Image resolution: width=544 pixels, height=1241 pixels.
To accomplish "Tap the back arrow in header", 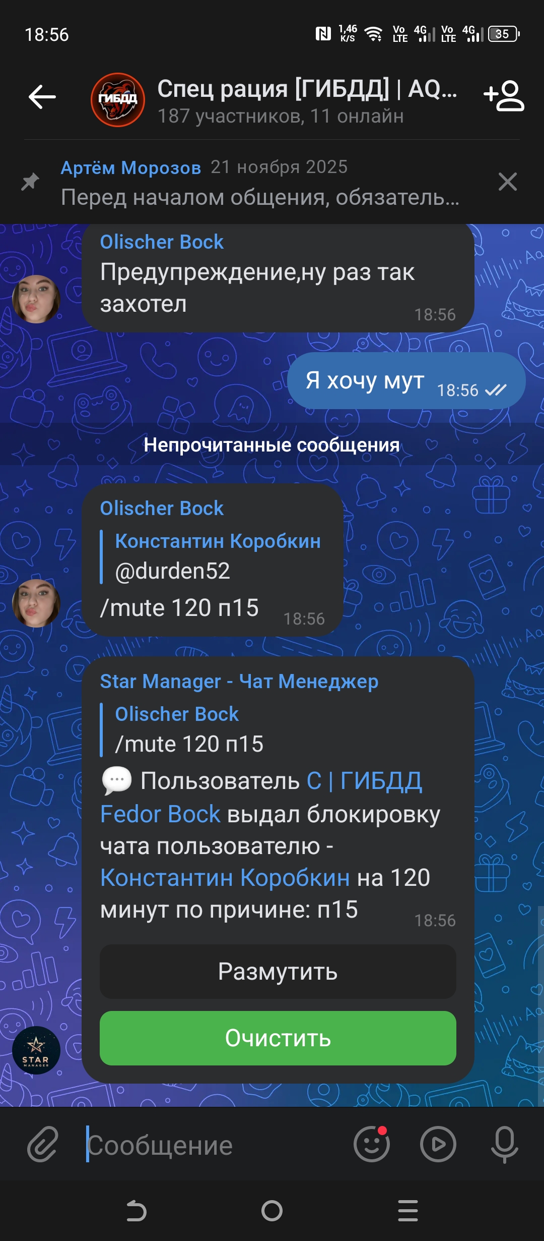I will click(x=42, y=97).
